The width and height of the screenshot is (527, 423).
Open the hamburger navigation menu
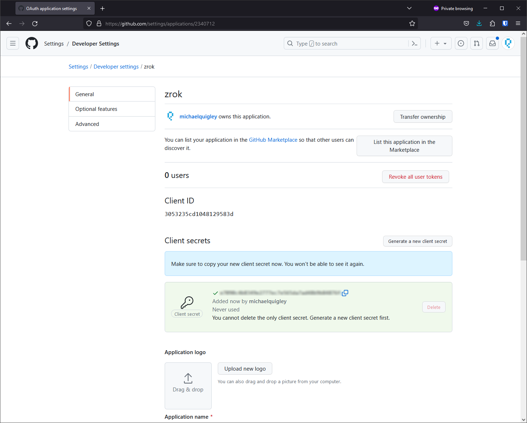[x=13, y=43]
